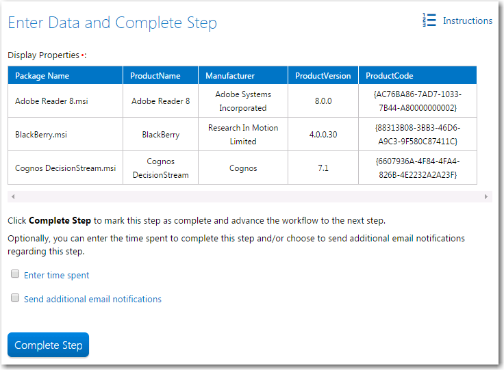
Task: Click the horizontal scrollbar track
Action: tap(249, 197)
